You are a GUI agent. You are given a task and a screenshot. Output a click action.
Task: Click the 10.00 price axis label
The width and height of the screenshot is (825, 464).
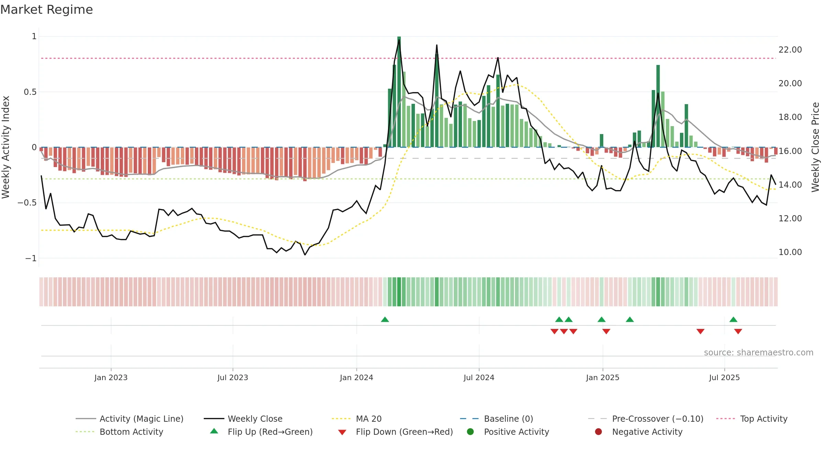(790, 252)
